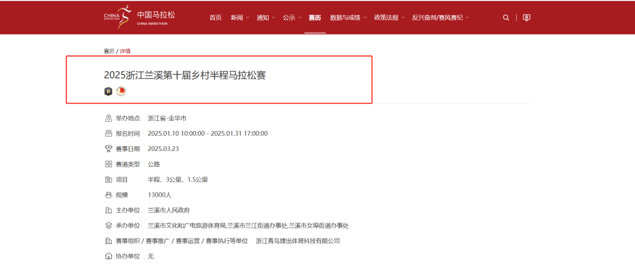This screenshot has height=279, width=635.
Task: Click the black B-grade badge icon
Action: pyautogui.click(x=108, y=91)
